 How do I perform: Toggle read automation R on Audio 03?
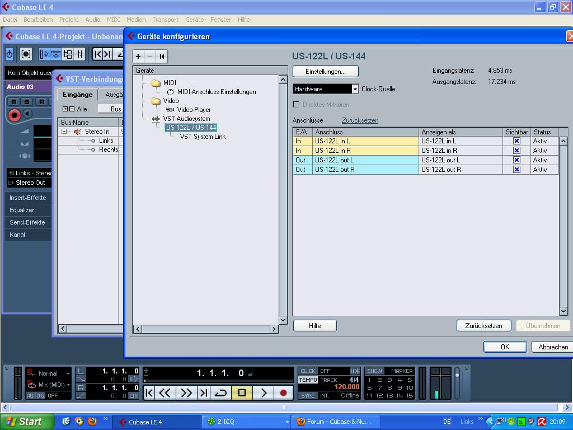point(41,102)
